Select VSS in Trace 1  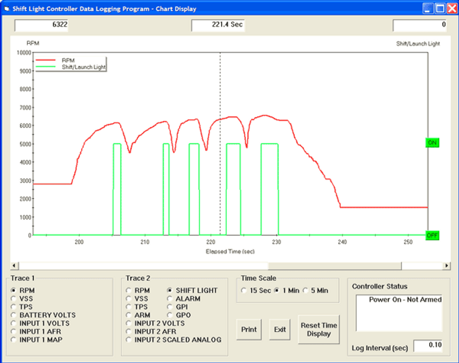(14, 298)
